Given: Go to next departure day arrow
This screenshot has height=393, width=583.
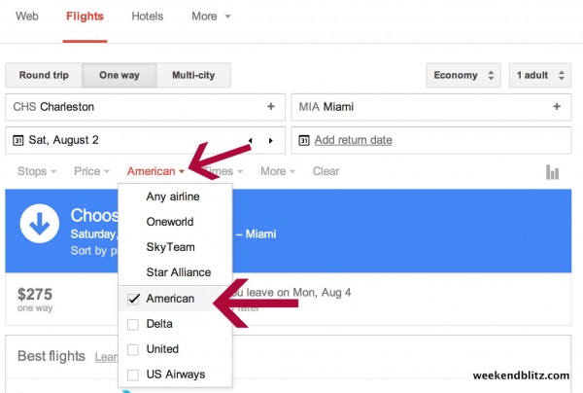Looking at the screenshot, I should click(271, 141).
